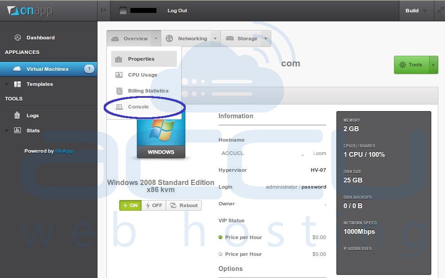Open the Networking dropdown arrow
This screenshot has height=278, width=445.
pyautogui.click(x=215, y=39)
